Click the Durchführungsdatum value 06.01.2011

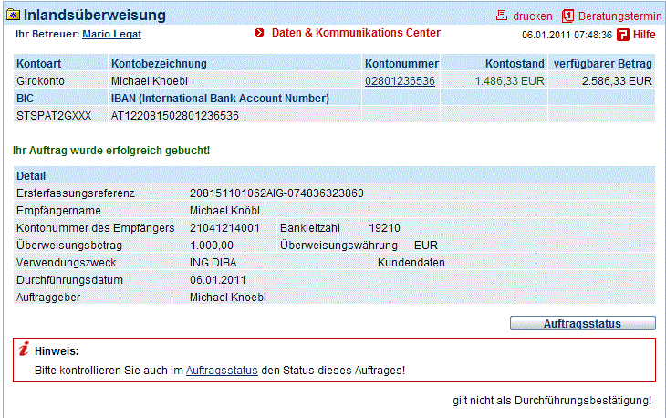217,280
